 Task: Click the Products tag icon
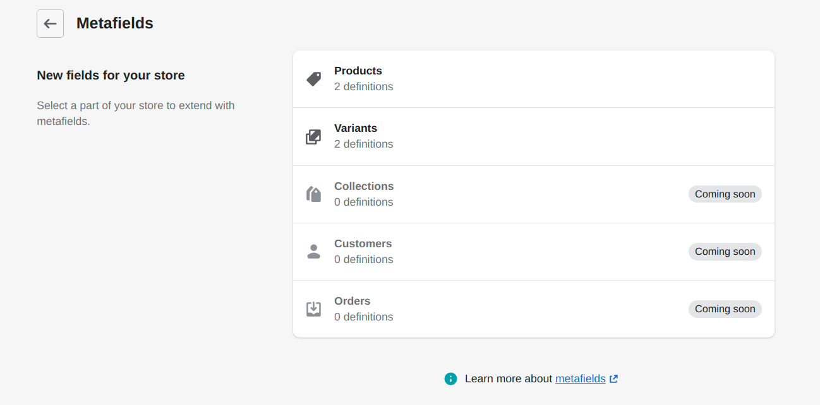pos(313,79)
